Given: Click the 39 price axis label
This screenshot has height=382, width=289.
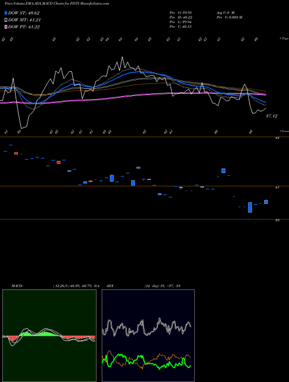Looking at the screenshot, I should [277, 221].
